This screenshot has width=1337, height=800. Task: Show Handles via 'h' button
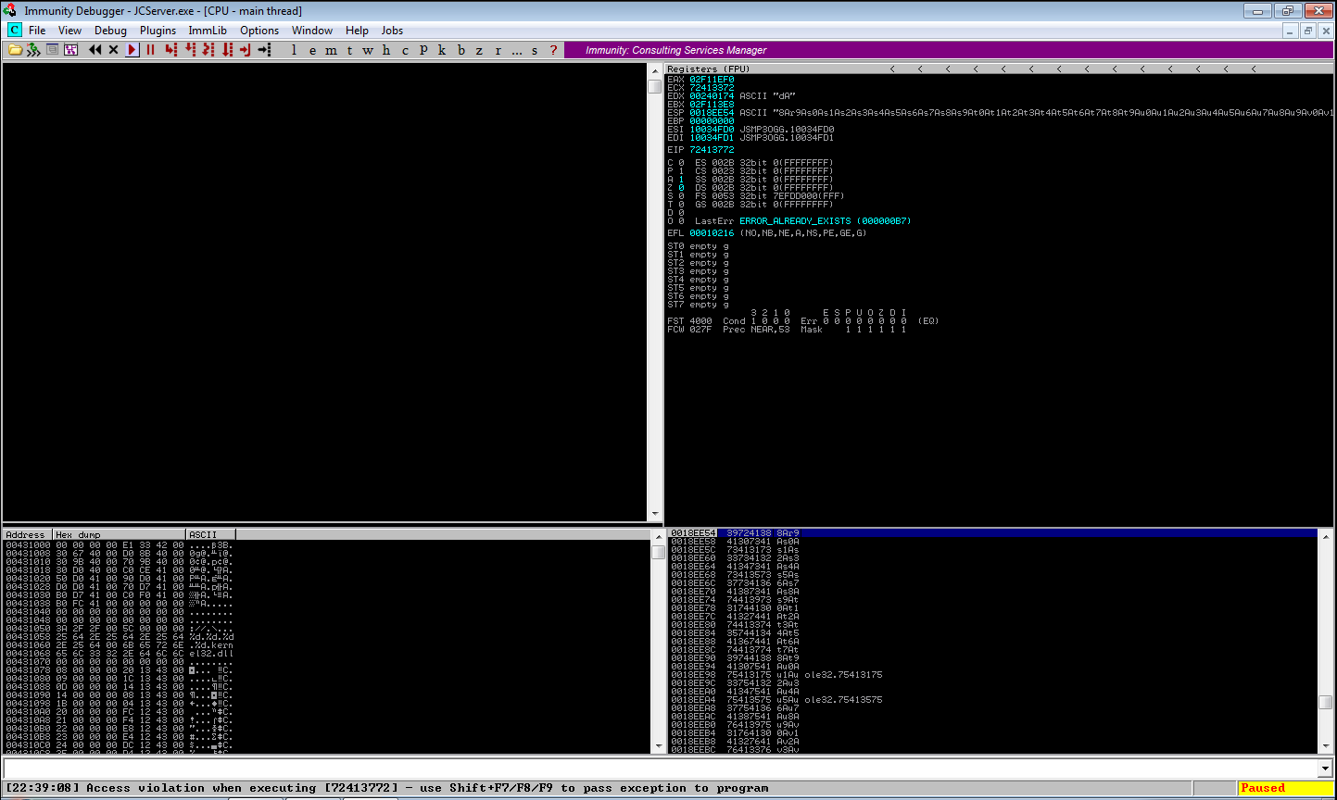click(386, 50)
